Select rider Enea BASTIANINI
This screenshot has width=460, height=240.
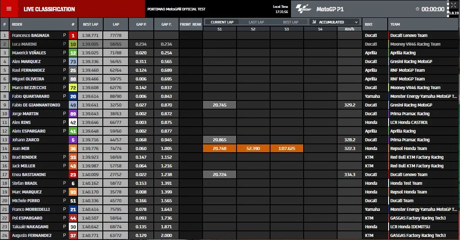click(x=29, y=175)
